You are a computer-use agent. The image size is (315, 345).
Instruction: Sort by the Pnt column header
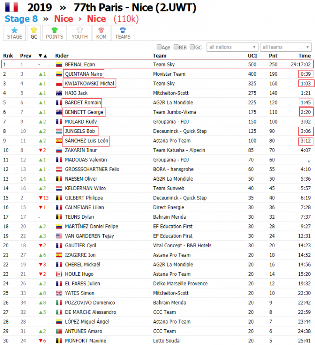click(273, 56)
